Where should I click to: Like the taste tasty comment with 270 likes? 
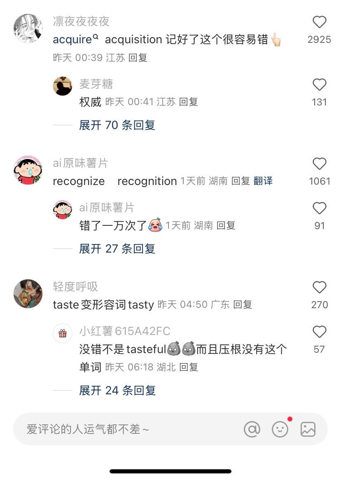click(319, 287)
